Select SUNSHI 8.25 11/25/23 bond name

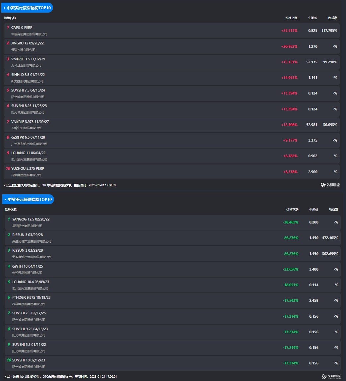[x=29, y=106]
